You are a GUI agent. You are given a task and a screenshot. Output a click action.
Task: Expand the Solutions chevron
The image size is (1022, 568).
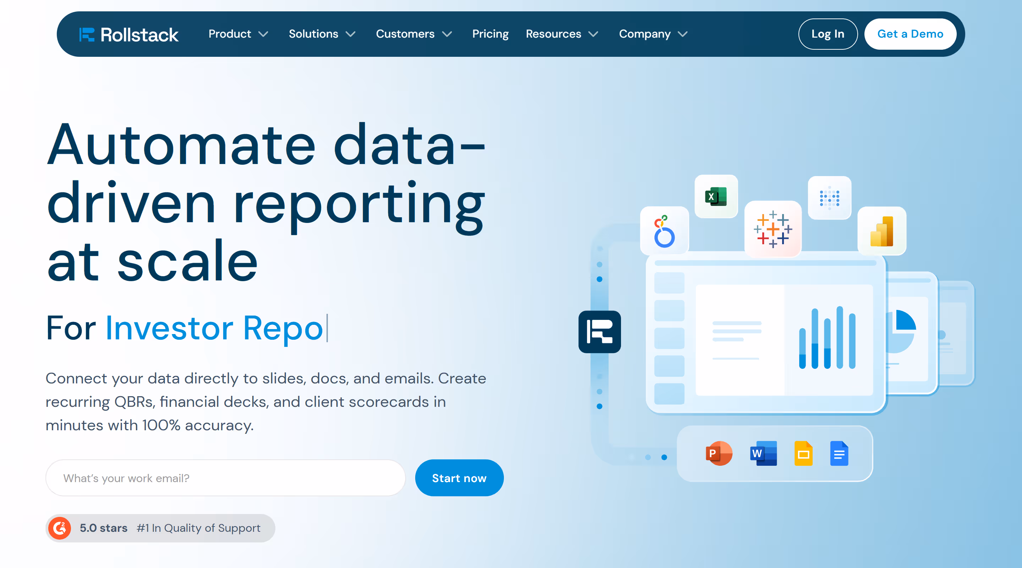click(350, 34)
